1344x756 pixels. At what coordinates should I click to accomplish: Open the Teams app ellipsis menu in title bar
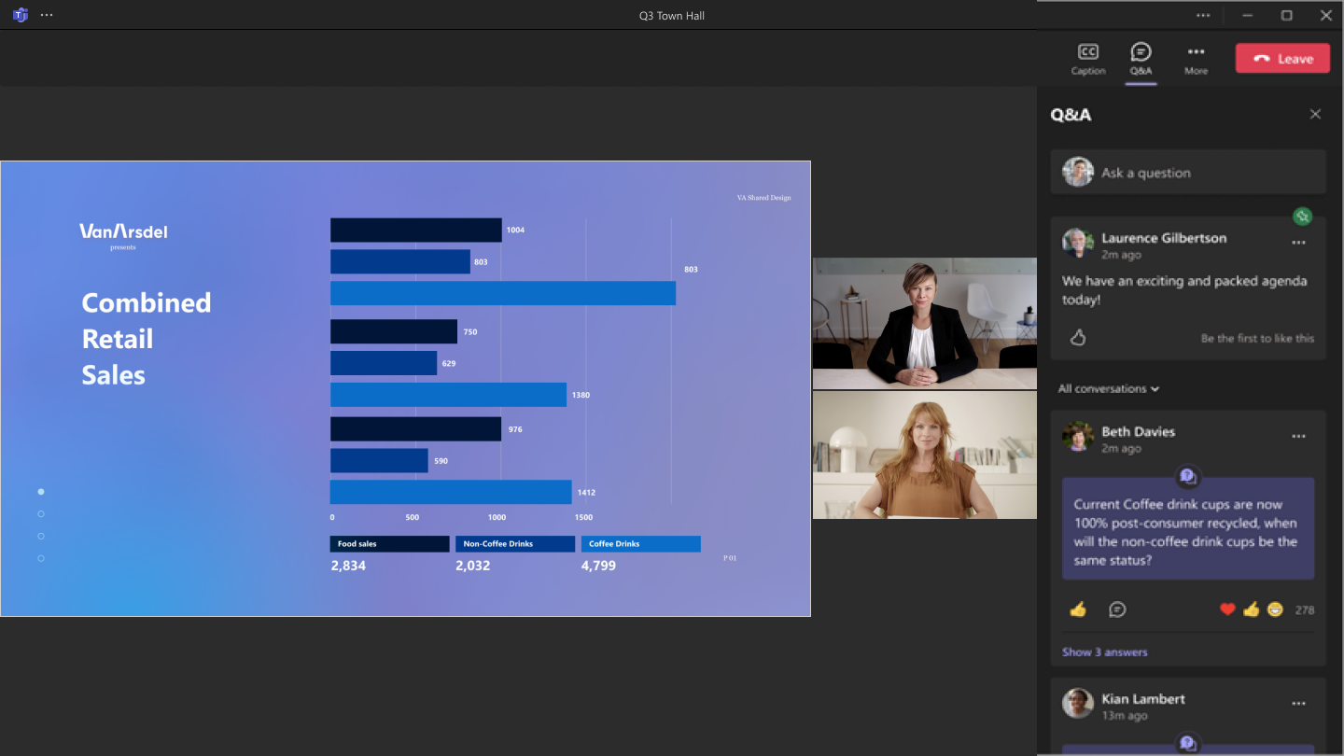coord(47,15)
